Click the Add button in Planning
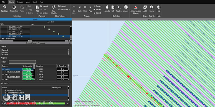The width and height of the screenshot is (215, 107). point(37,9)
